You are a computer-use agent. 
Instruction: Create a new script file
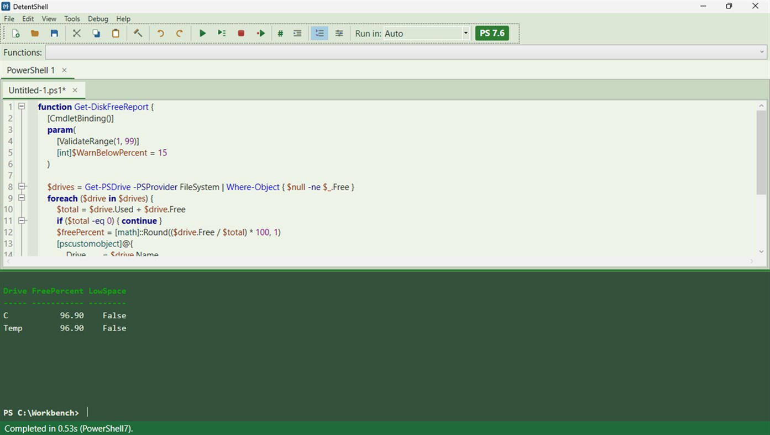point(15,33)
